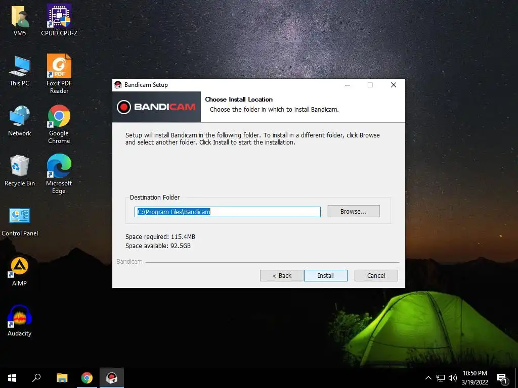Screen dimensions: 518x388
Task: Select the This PC desktop icon
Action: pyautogui.click(x=20, y=71)
